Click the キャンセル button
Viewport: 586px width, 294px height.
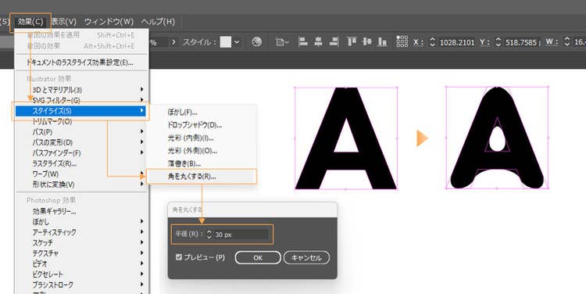point(306,258)
